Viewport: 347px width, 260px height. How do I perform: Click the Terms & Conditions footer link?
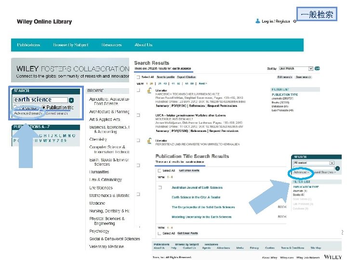[293, 248]
